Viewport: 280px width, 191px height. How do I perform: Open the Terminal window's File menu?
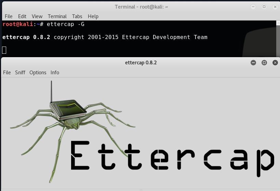[x=9, y=16]
